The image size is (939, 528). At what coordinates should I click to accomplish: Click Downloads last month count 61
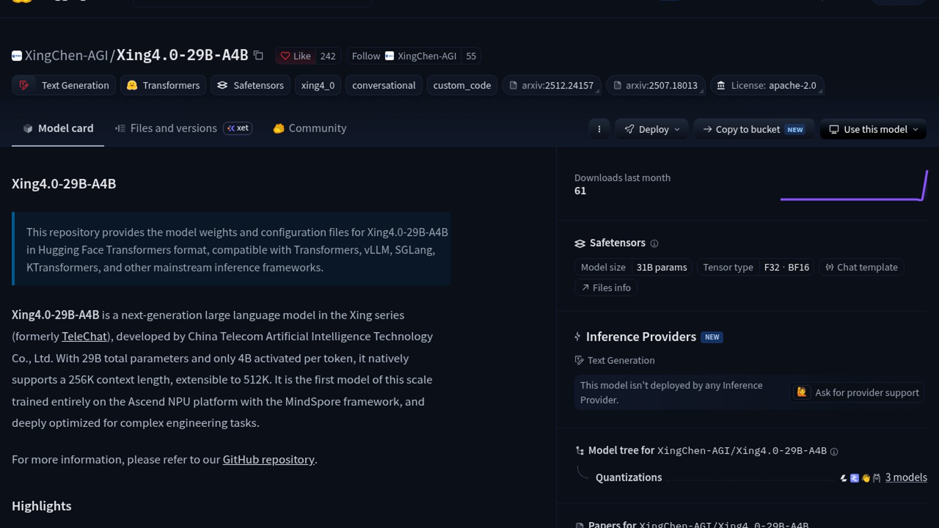click(x=580, y=191)
